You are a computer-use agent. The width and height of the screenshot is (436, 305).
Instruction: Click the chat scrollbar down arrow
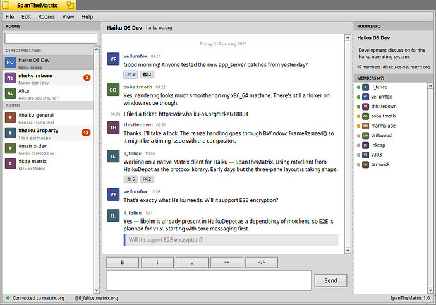[348, 251]
